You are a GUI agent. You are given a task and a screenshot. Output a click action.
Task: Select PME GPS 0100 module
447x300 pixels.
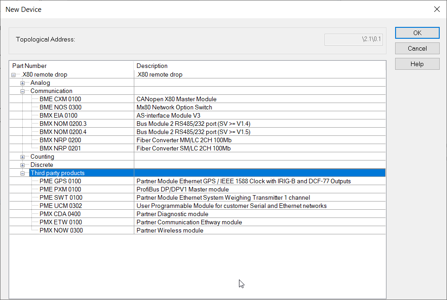pyautogui.click(x=60, y=181)
